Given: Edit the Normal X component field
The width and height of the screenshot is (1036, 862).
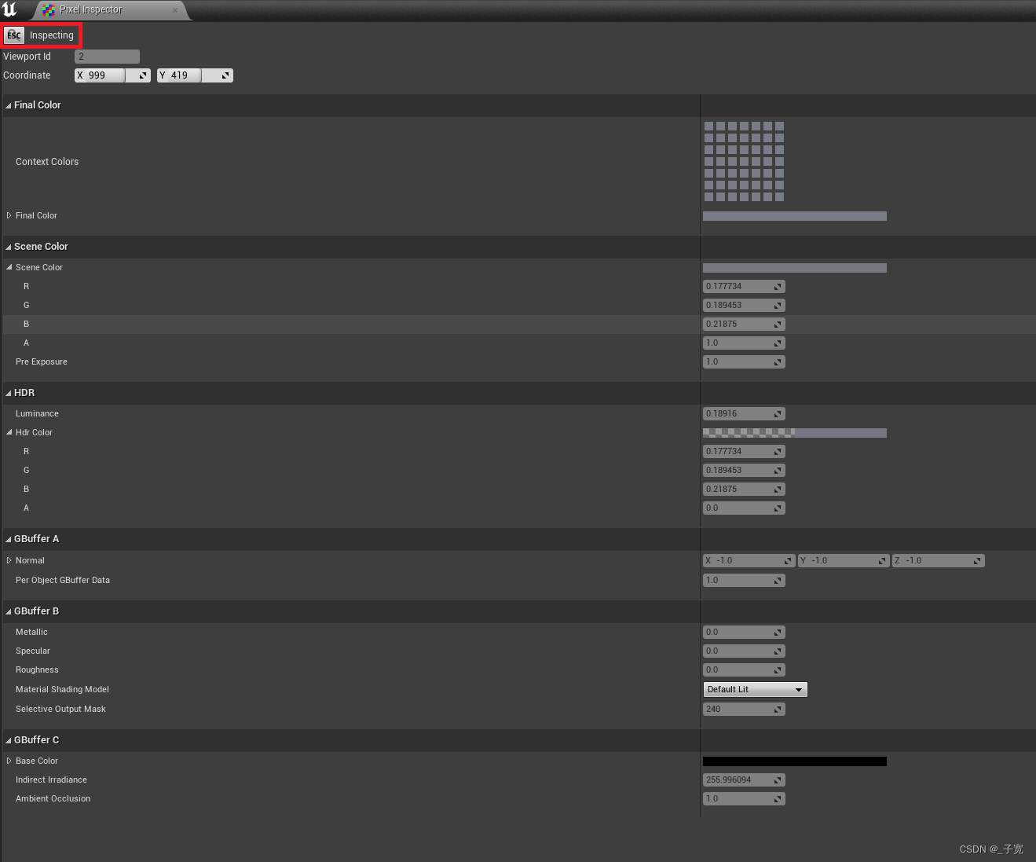Looking at the screenshot, I should 749,561.
